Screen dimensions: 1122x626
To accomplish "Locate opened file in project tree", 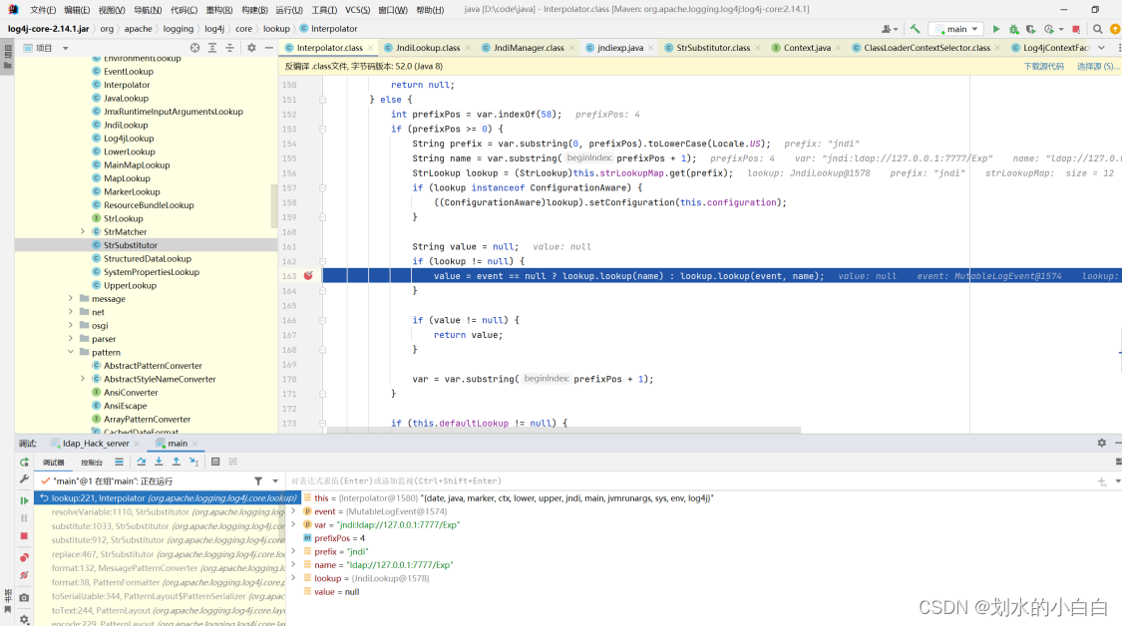I will click(x=195, y=48).
